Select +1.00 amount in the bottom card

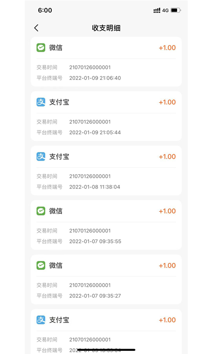click(x=167, y=319)
